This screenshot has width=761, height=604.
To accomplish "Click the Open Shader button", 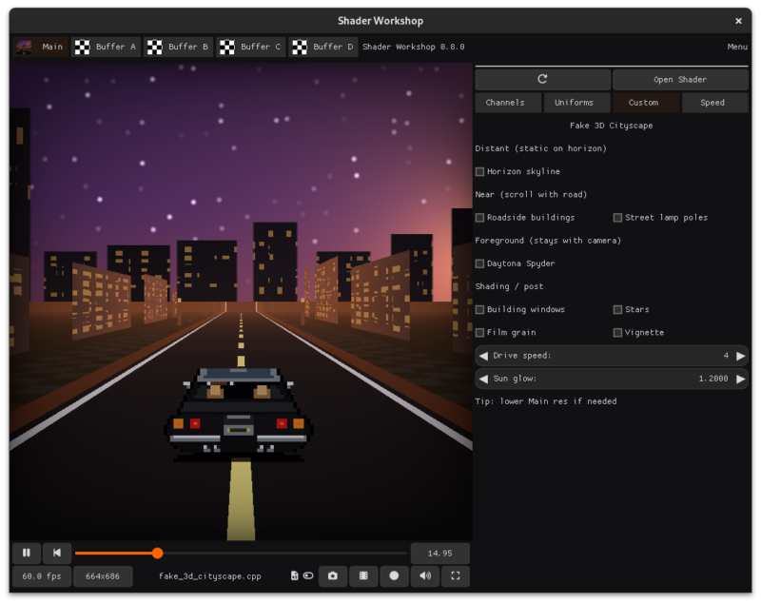I will tap(680, 79).
